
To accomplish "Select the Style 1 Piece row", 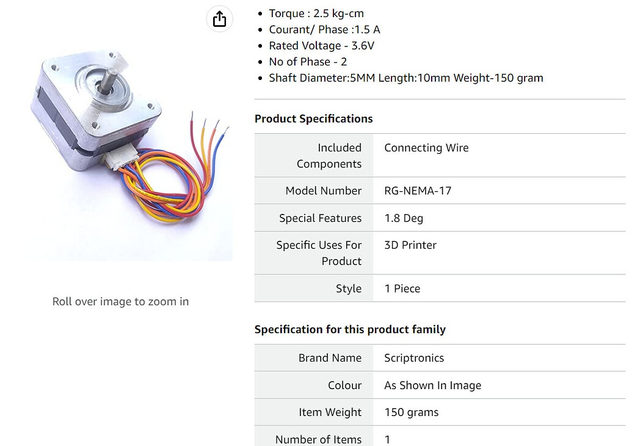I will coord(402,288).
